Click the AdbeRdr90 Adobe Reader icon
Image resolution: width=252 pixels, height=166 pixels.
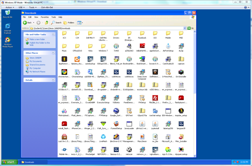click(142, 46)
